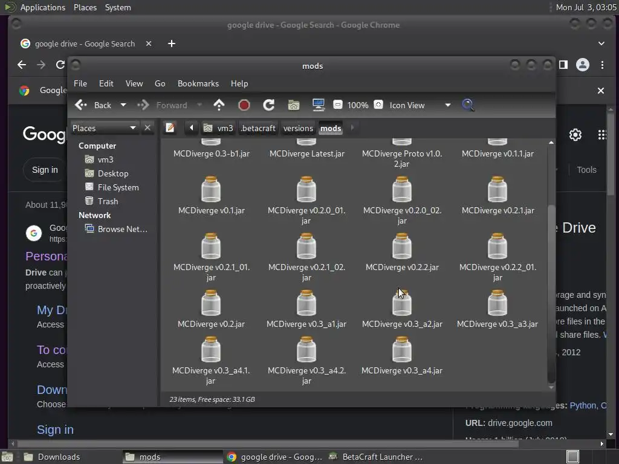Open the Computer toolbar icon
Screen dimensions: 619x464
click(318, 105)
